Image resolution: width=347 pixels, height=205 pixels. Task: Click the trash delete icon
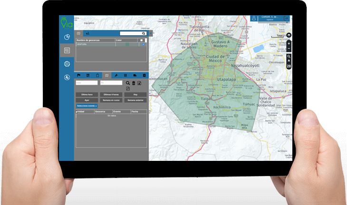134,83
